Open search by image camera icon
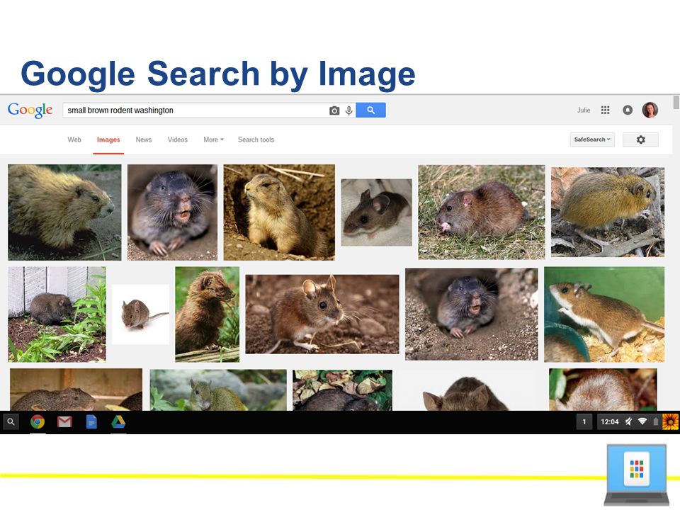680x510 pixels. [x=334, y=110]
